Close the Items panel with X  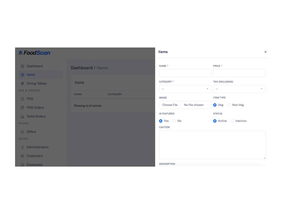click(265, 52)
